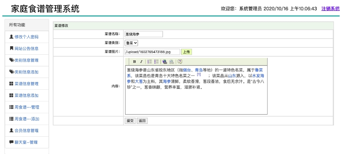
Task: Click the tags icon beside 类别信息管理
Action: (x=12, y=60)
